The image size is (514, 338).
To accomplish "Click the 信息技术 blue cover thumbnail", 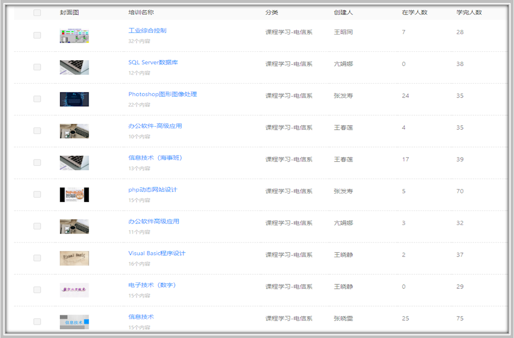I will (x=74, y=322).
